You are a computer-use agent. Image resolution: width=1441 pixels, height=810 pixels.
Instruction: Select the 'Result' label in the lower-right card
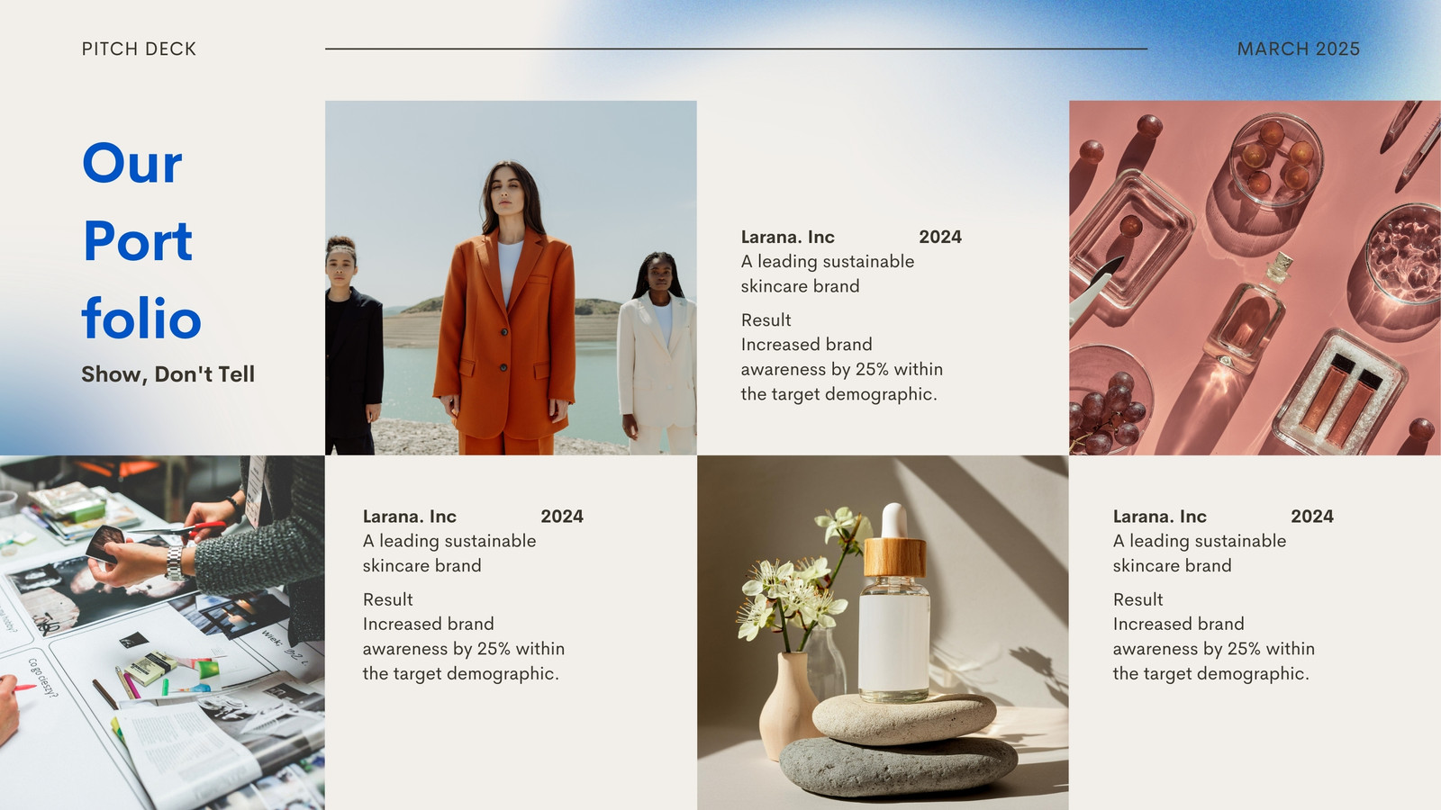tap(1138, 599)
